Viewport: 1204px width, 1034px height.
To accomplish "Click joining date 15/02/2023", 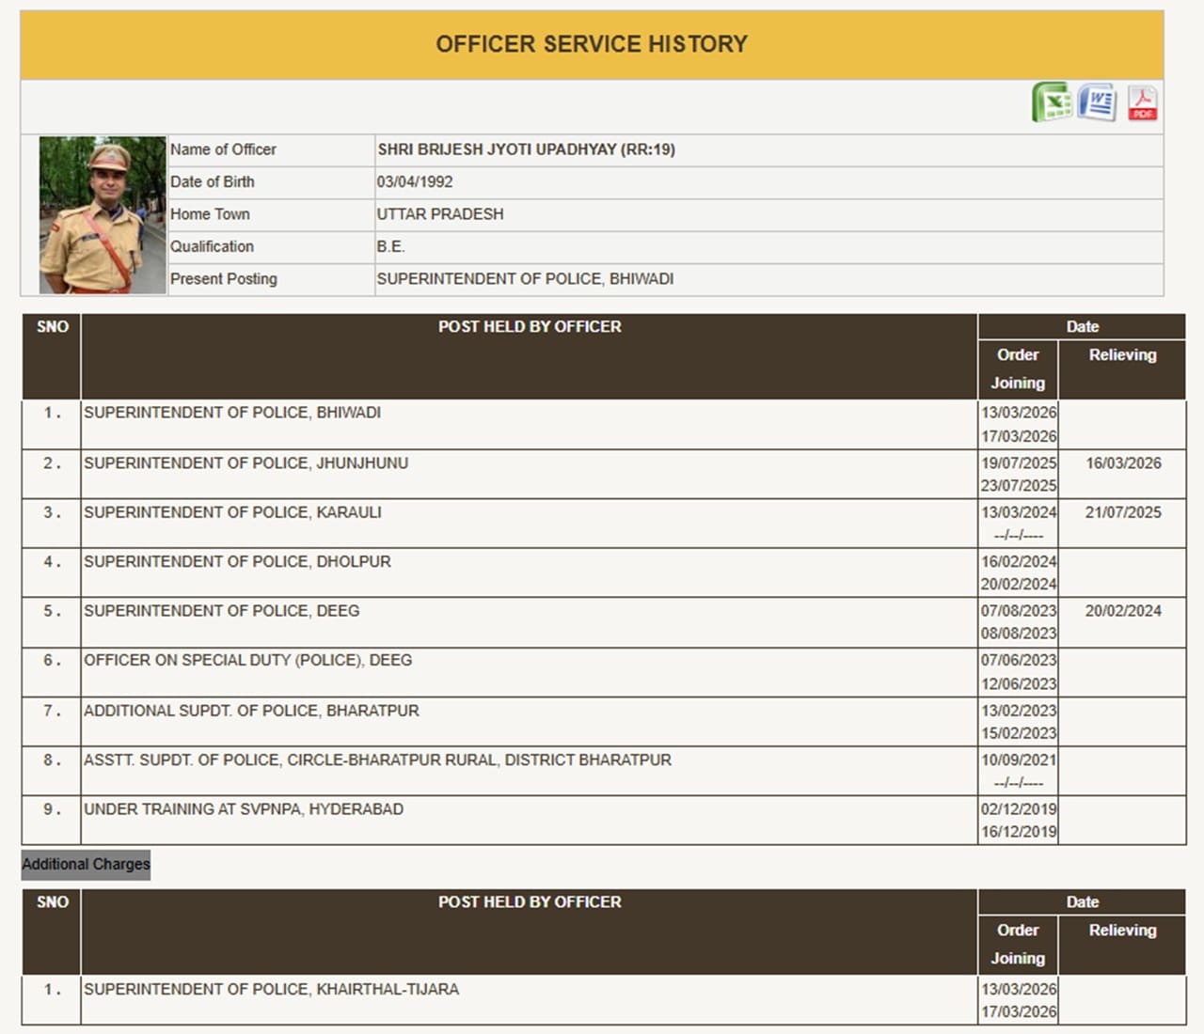I will (x=1019, y=733).
